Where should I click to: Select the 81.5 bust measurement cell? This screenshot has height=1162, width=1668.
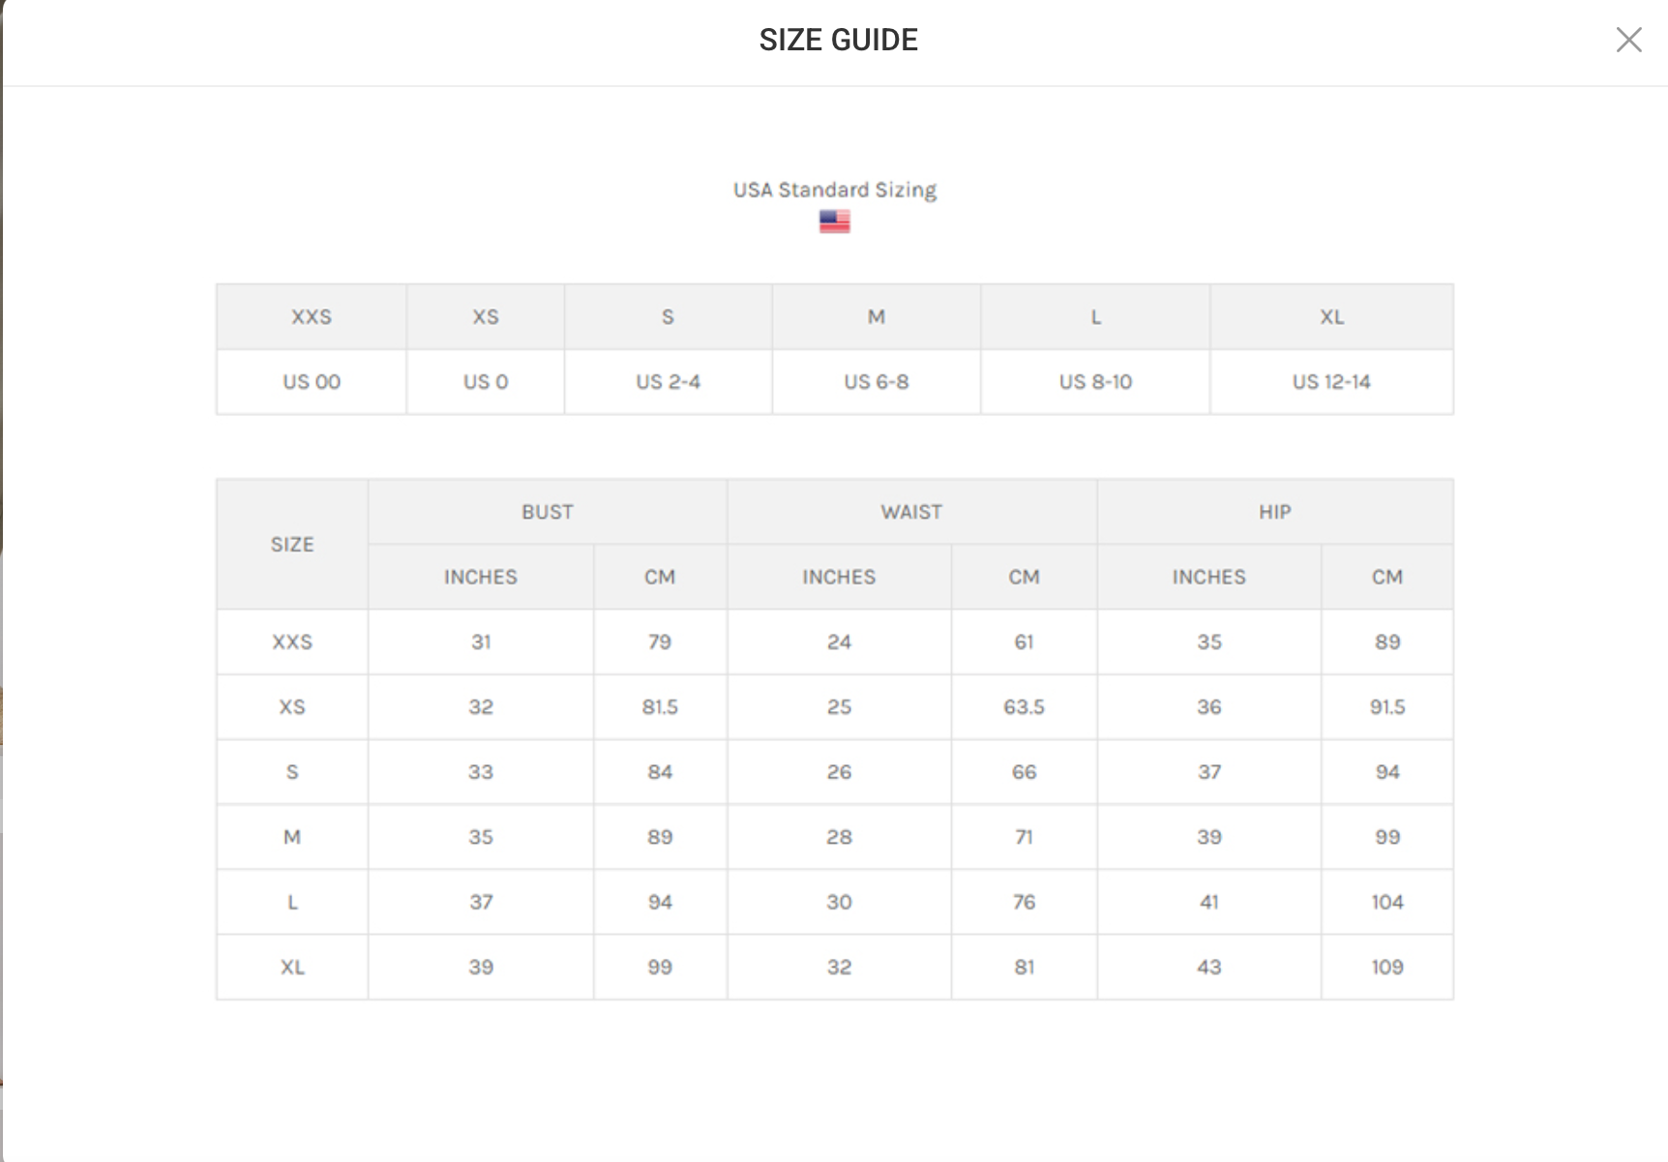[x=660, y=707]
